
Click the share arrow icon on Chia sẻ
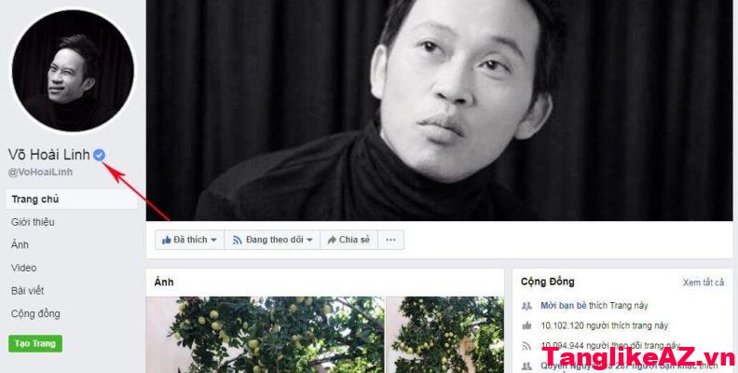pyautogui.click(x=332, y=241)
